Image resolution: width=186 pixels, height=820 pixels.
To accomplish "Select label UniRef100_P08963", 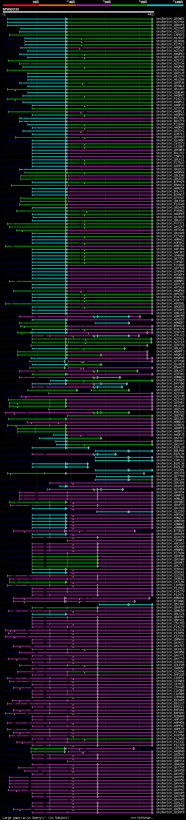I will [x=170, y=211].
